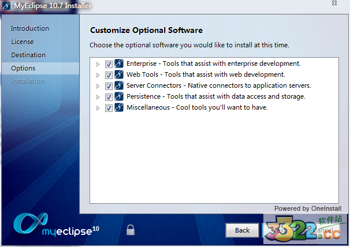Click the Persistence category icon
The width and height of the screenshot is (350, 247).
[119, 97]
